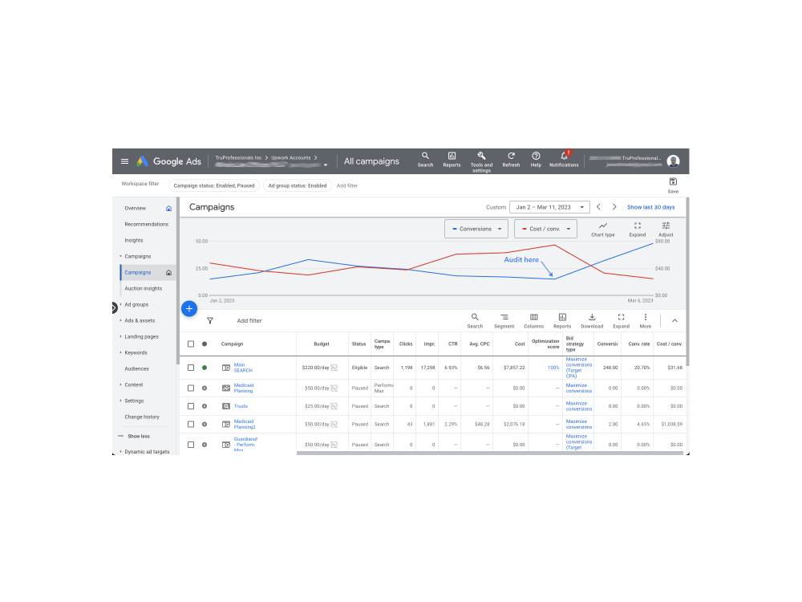802x602 pixels.
Task: Sort by the Cost column header
Action: 520,344
